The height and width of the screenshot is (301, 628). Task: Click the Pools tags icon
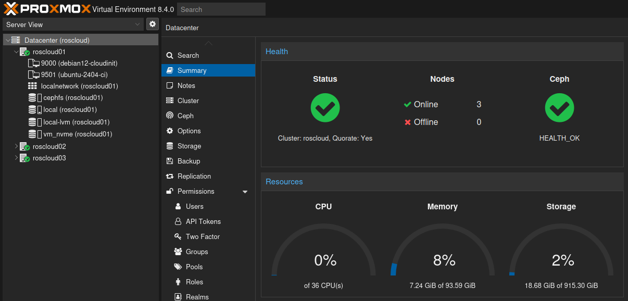pyautogui.click(x=178, y=267)
